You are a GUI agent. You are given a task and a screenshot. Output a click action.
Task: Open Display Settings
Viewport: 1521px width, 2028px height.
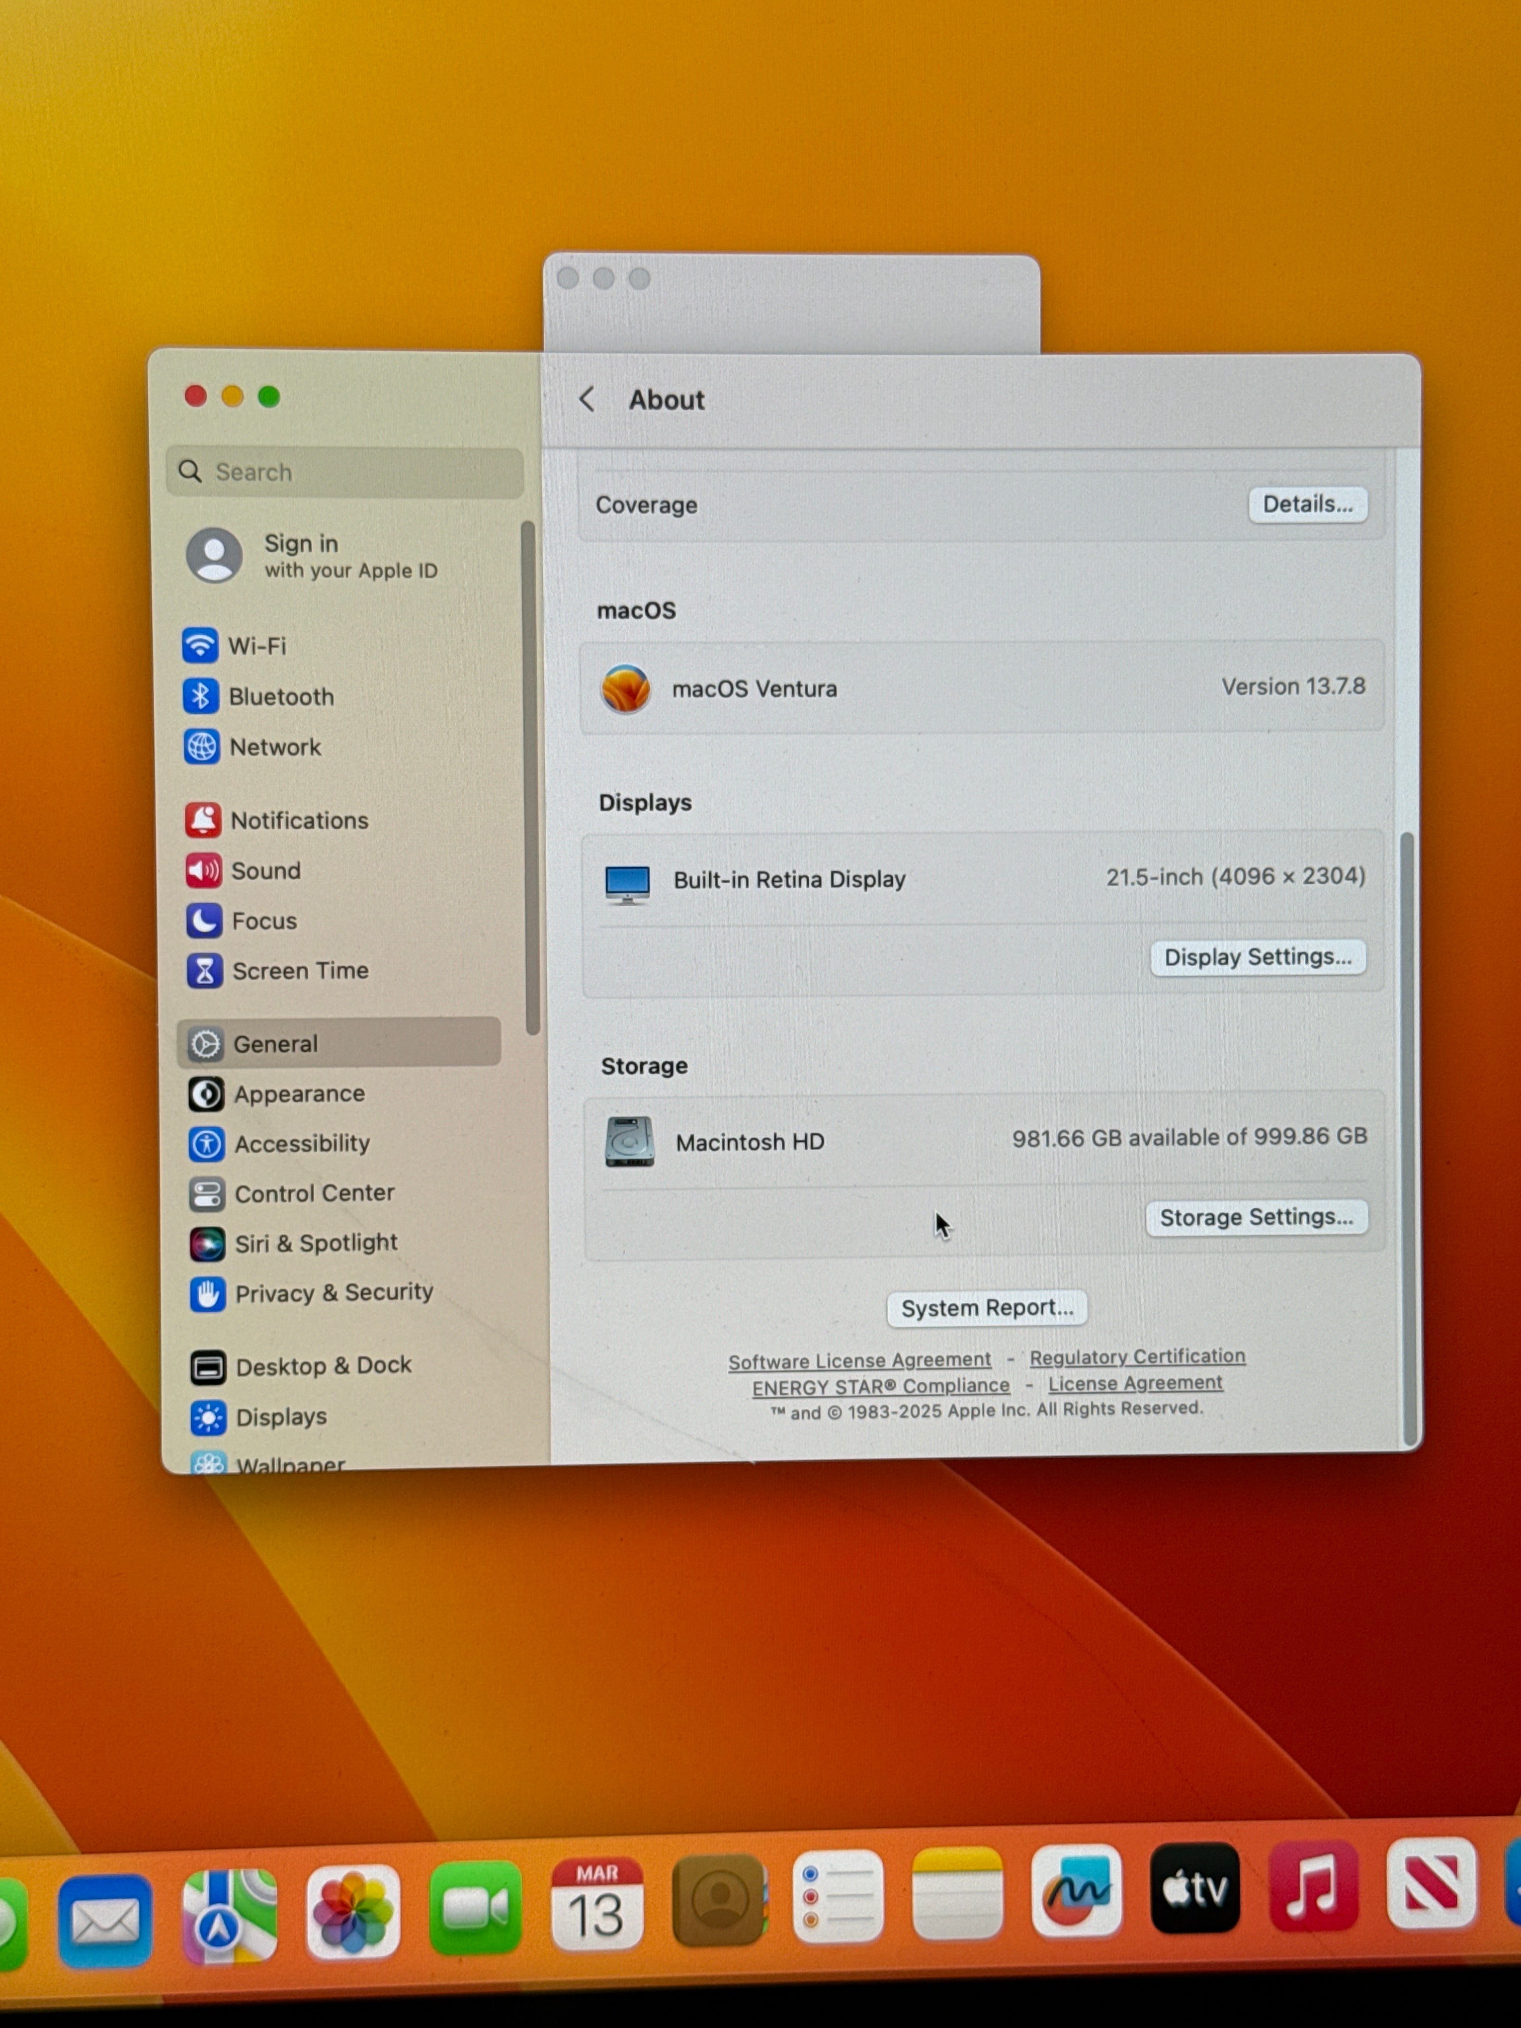tap(1258, 957)
